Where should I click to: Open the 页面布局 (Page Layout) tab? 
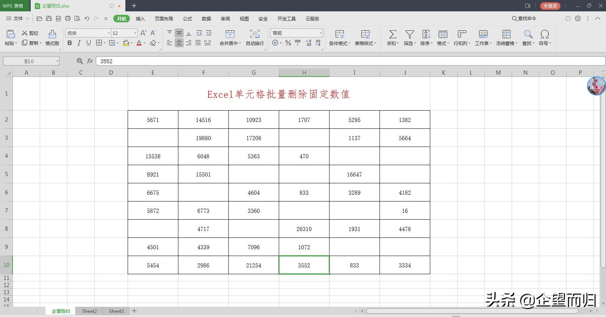164,19
